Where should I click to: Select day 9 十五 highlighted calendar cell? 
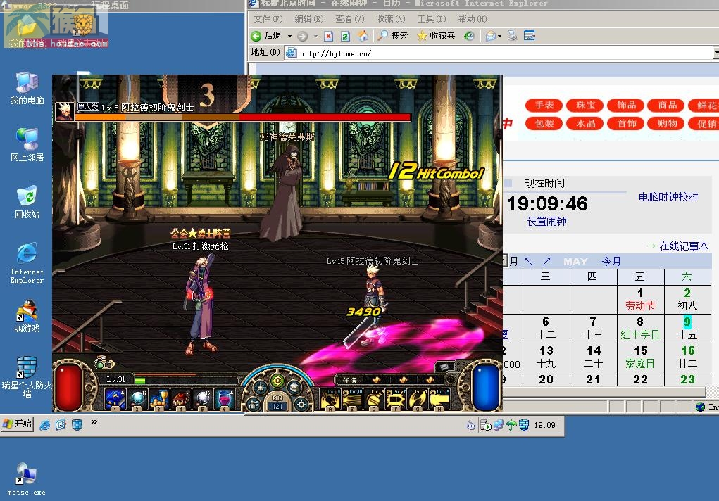click(x=687, y=328)
